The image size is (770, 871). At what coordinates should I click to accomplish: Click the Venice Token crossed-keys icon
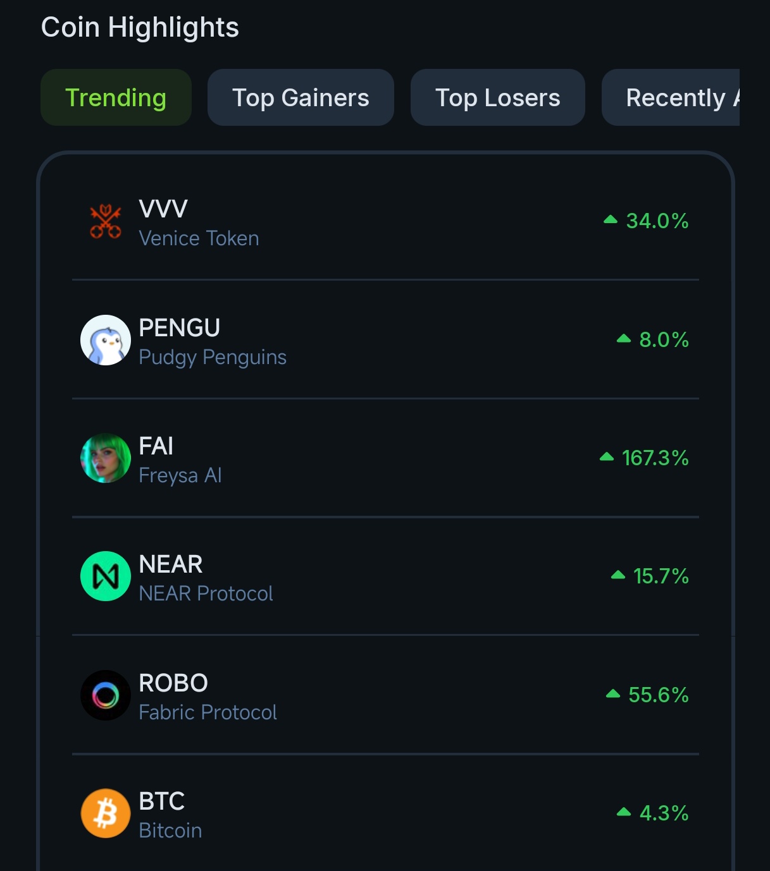point(106,221)
